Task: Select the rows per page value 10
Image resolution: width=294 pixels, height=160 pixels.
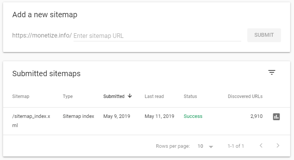Action: coord(200,146)
